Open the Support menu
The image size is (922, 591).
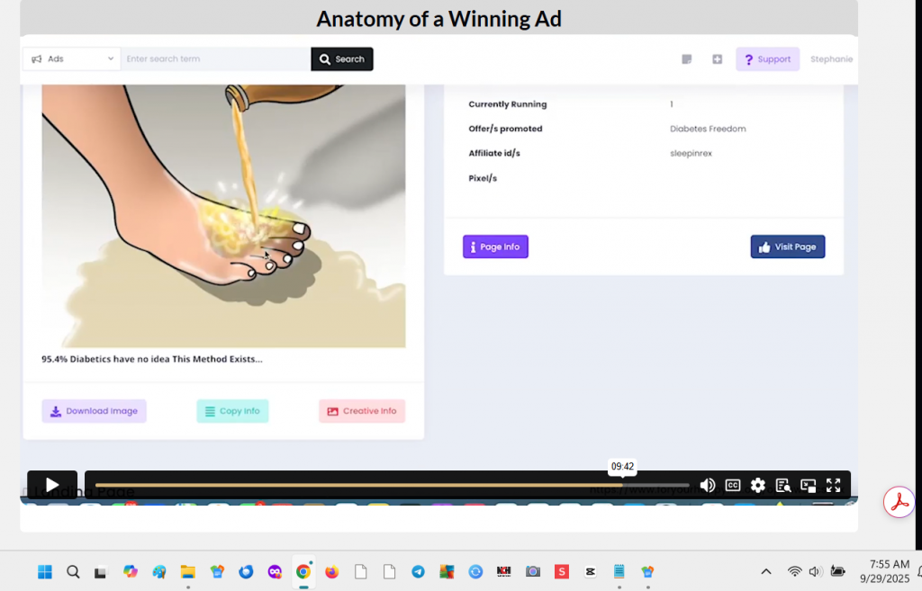(x=767, y=59)
